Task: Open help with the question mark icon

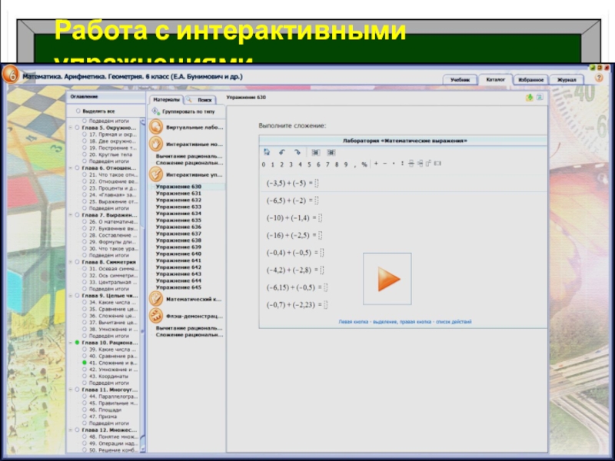Action: tap(599, 78)
